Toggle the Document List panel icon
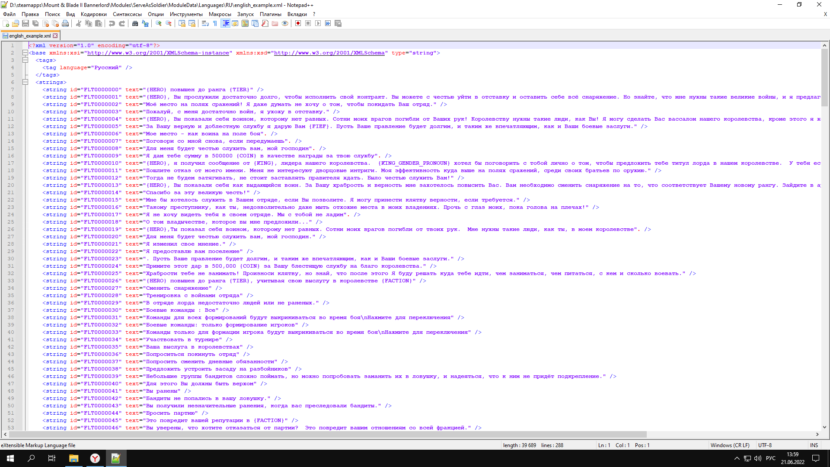830x467 pixels. [x=255, y=23]
